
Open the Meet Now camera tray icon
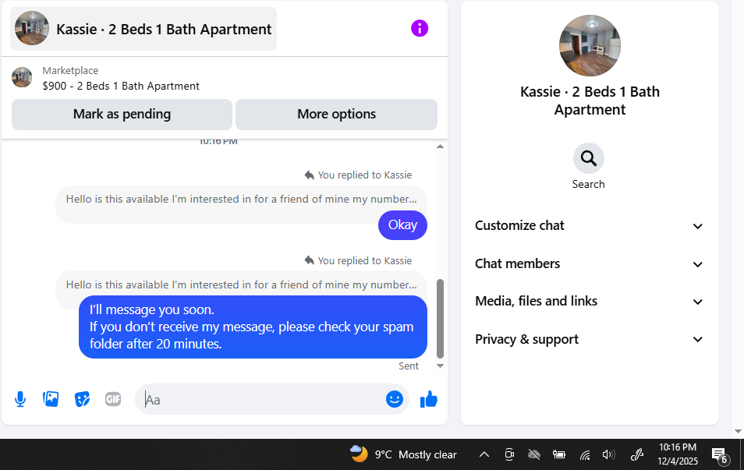pos(509,455)
